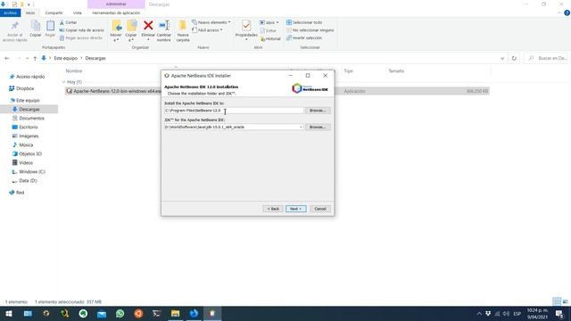Open Imágenes in sidebar

pyautogui.click(x=26, y=136)
